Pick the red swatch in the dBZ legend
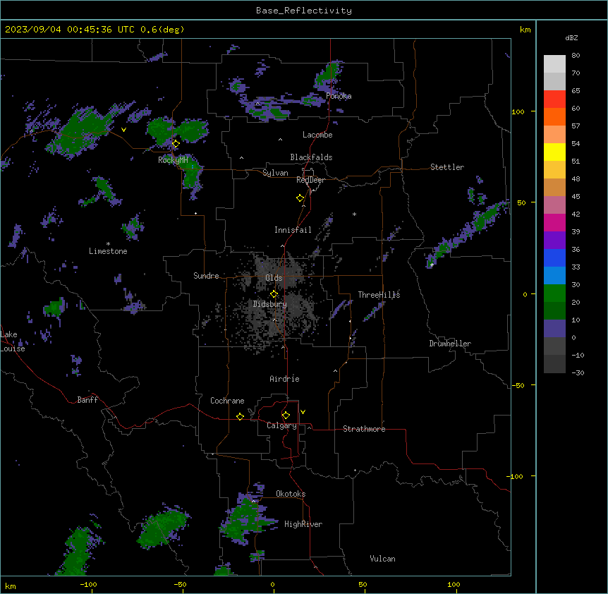The image size is (608, 594). click(x=554, y=99)
